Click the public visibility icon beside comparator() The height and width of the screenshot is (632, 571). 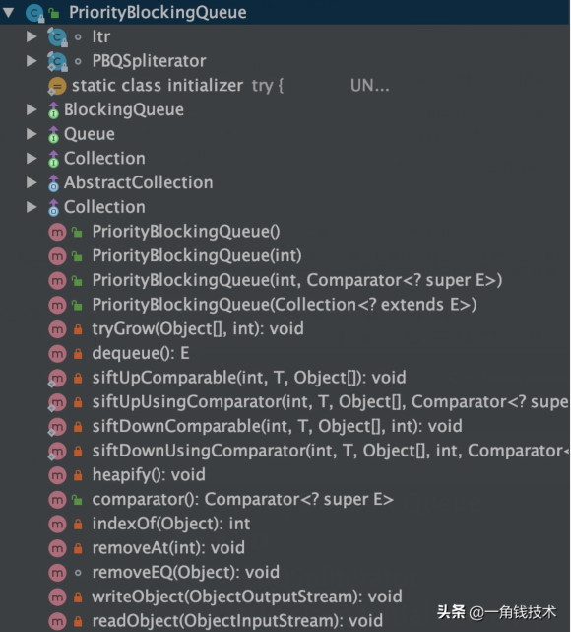coord(77,500)
